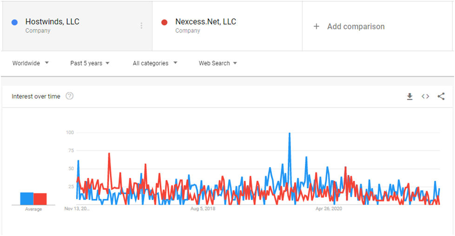Screen dimensions: 455x236
Task: Click the Apr 26, 2020 axis label
Action: pyautogui.click(x=329, y=209)
